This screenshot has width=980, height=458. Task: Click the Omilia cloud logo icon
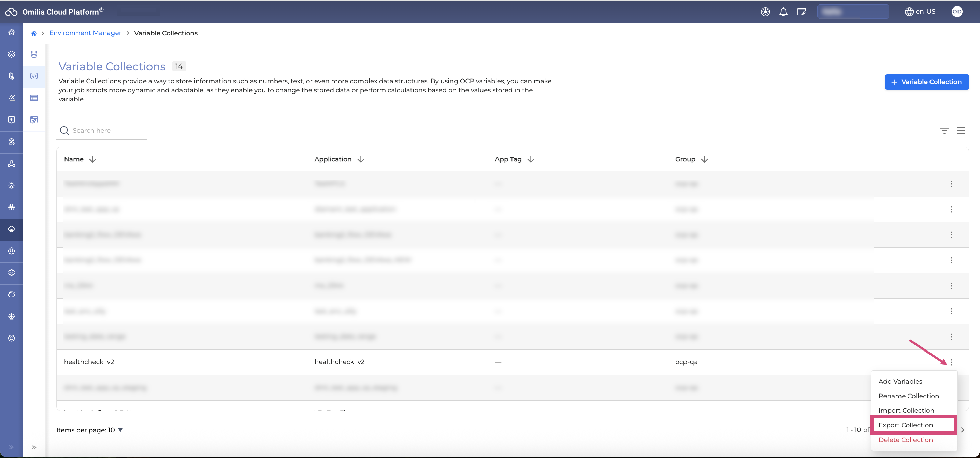[11, 12]
